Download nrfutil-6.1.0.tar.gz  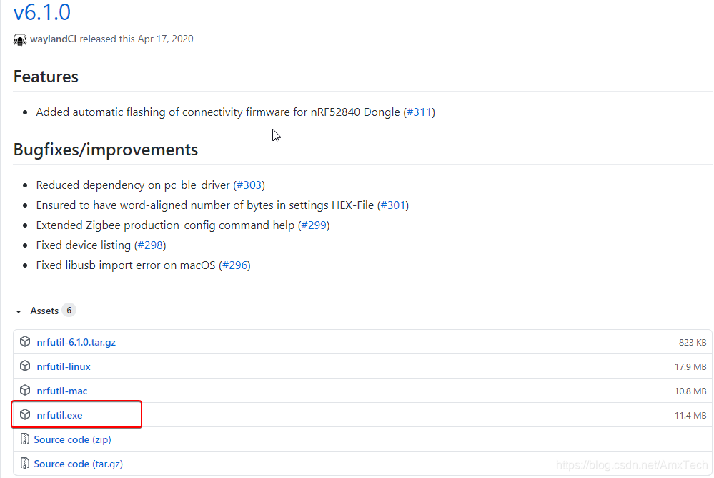pyautogui.click(x=76, y=342)
